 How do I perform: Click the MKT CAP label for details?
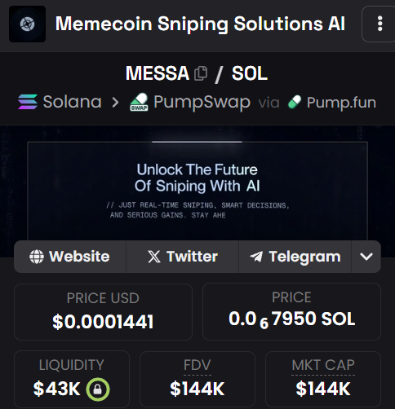point(323,365)
